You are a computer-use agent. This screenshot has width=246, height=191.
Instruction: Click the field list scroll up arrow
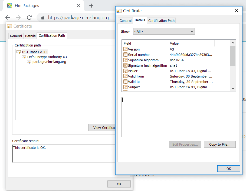click(x=233, y=43)
